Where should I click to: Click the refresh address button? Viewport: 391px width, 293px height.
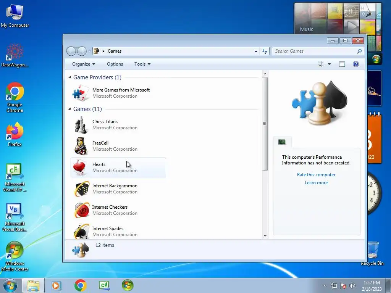coord(265,52)
